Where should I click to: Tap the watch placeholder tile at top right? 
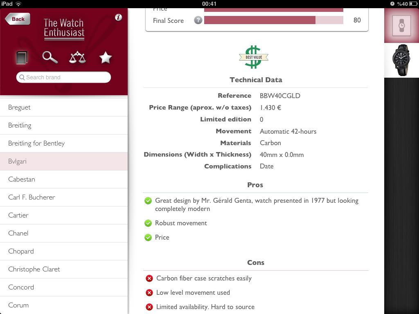tap(401, 26)
